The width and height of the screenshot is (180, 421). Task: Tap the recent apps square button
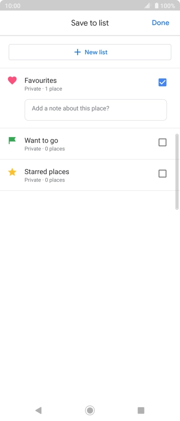(x=141, y=410)
